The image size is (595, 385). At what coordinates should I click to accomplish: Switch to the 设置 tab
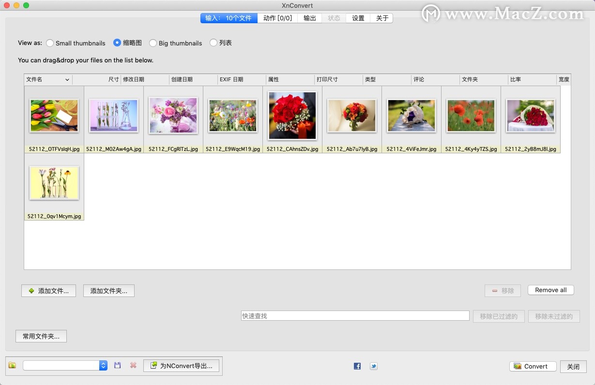pos(358,18)
